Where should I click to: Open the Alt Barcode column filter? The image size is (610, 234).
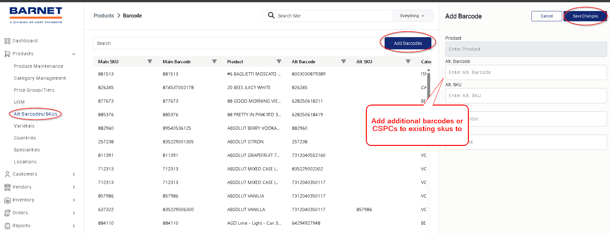(x=344, y=61)
